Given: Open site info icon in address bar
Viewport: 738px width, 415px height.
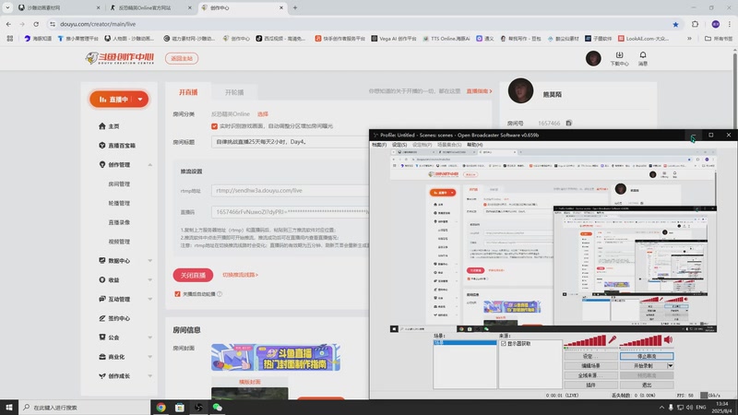Looking at the screenshot, I should pos(53,24).
